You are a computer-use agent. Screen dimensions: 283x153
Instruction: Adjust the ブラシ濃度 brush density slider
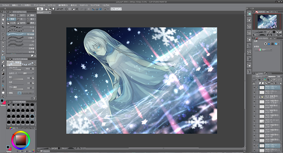(x=18, y=89)
